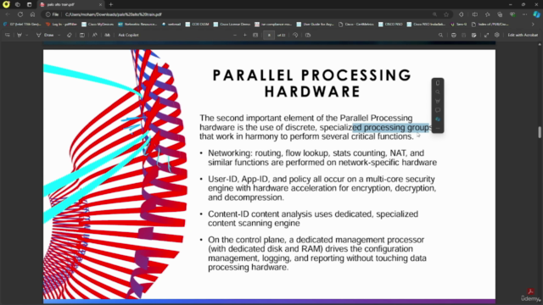Click the Save as icon
This screenshot has width=543, height=305.
tap(473, 35)
